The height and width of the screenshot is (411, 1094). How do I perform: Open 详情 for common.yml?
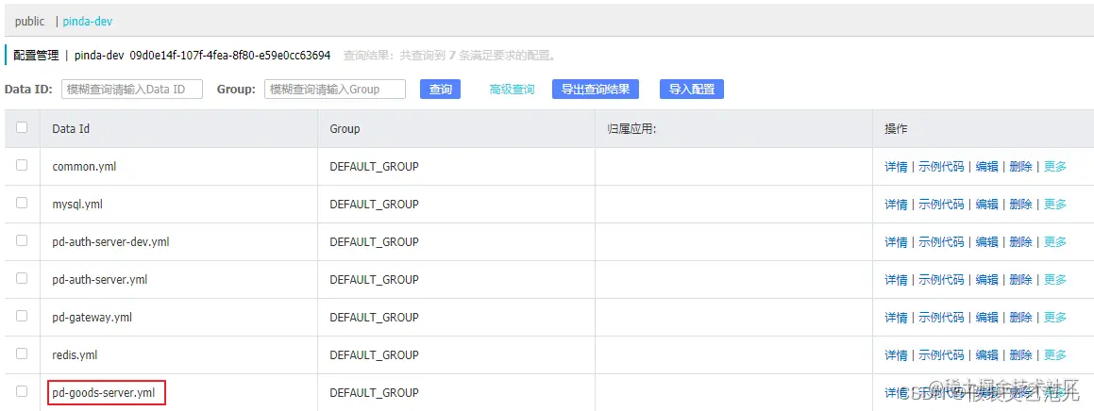coord(896,167)
